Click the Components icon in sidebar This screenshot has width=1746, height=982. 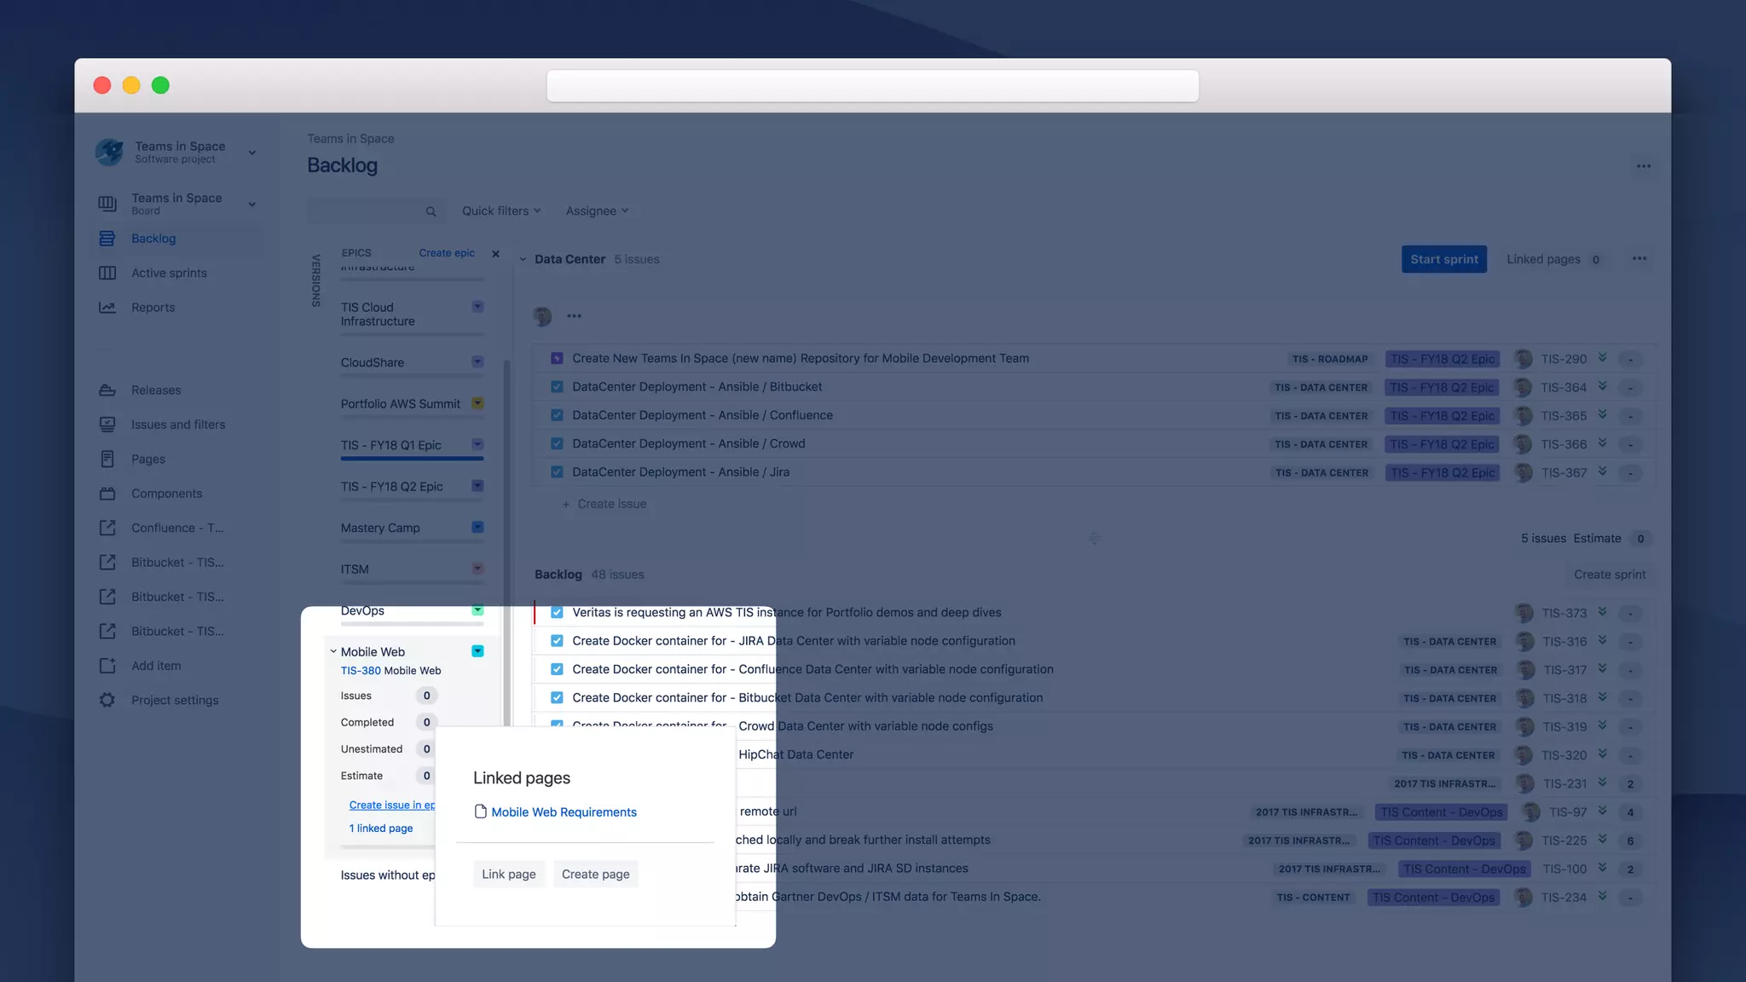[107, 494]
